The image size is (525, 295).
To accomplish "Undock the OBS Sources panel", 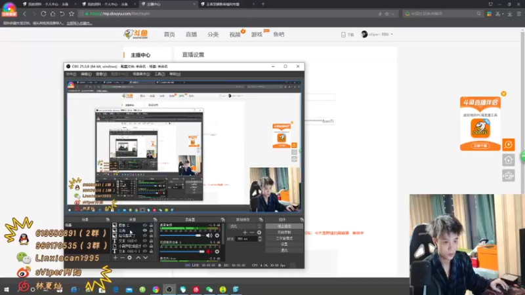I will pos(155,220).
